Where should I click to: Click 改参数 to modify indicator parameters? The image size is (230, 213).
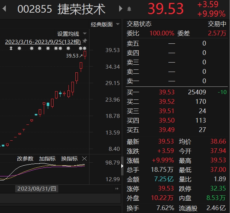tap(25, 159)
